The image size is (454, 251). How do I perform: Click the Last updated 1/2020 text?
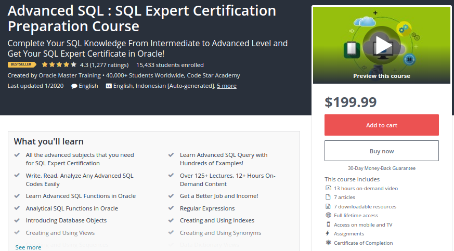click(35, 86)
